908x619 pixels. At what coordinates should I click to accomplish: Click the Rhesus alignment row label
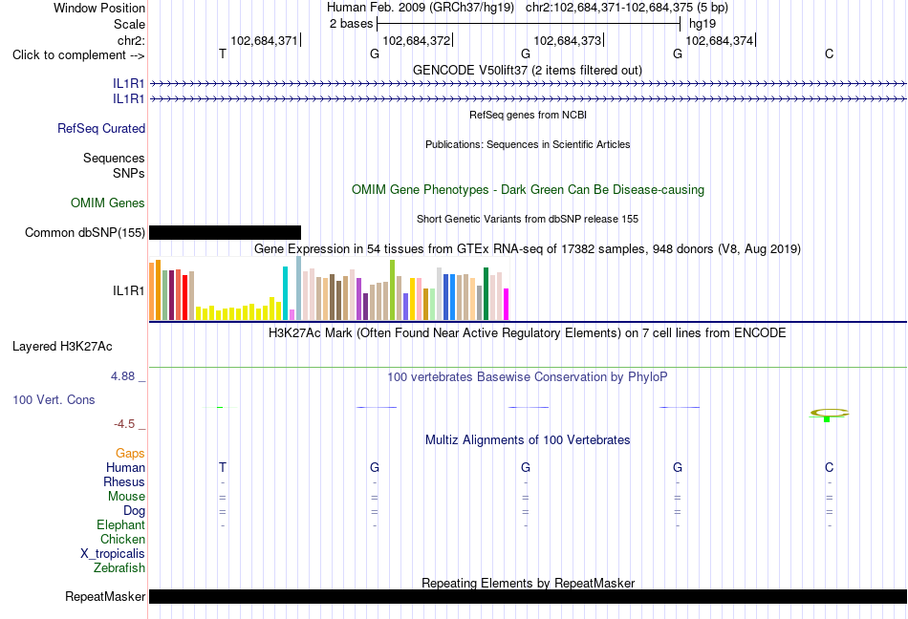124,481
